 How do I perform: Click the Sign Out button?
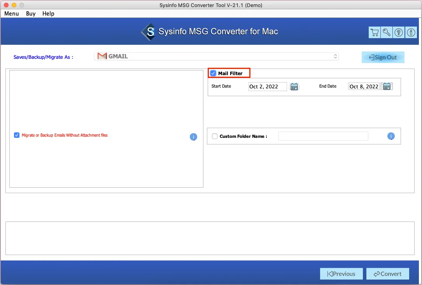coord(383,57)
